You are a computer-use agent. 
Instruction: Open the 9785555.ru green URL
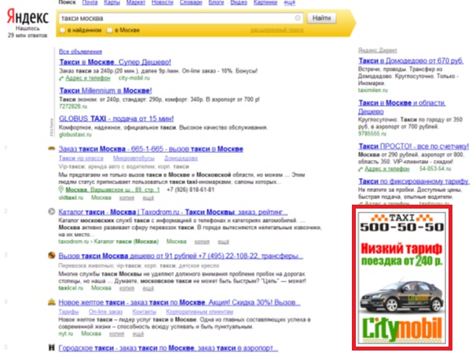[x=372, y=133]
